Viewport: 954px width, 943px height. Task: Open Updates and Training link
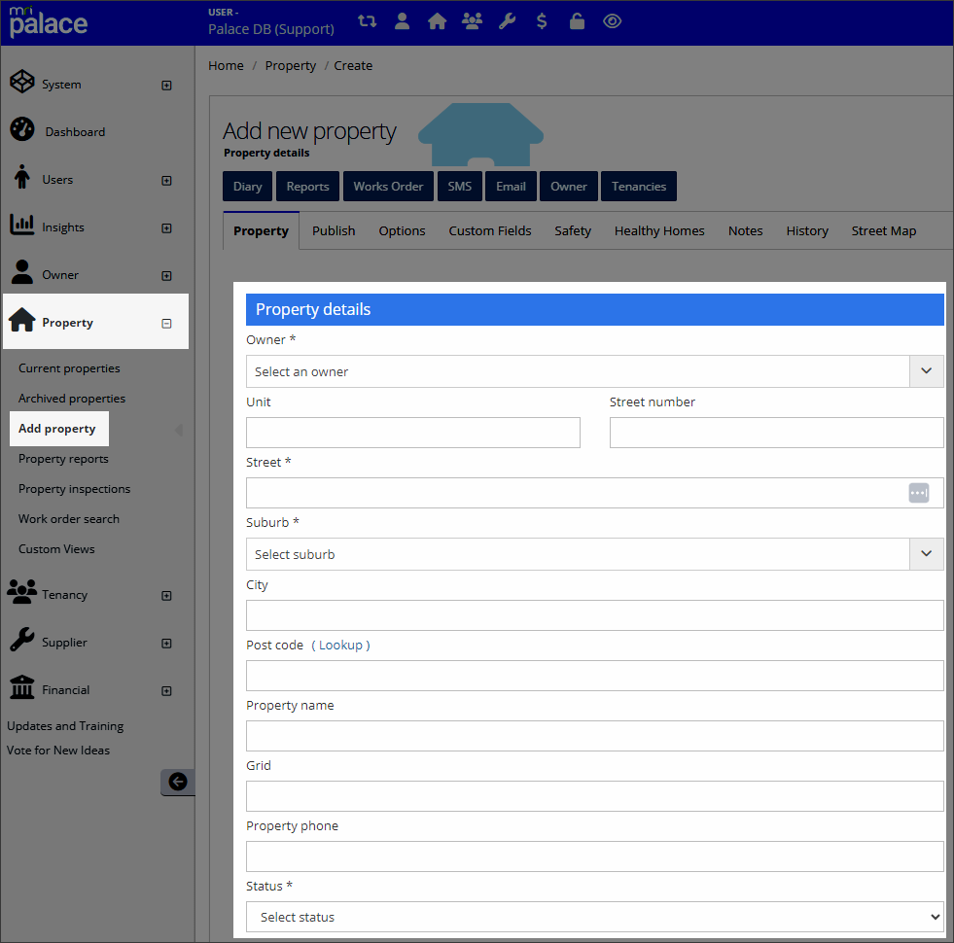coord(65,726)
